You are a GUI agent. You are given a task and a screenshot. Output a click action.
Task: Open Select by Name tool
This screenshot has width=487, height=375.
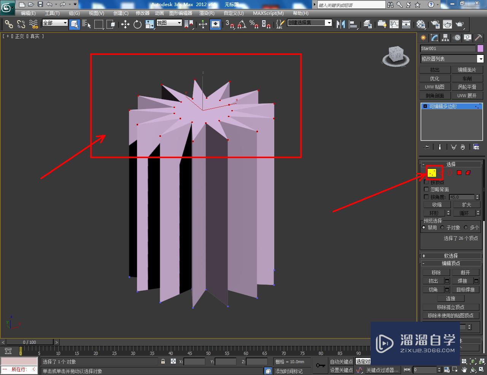86,24
